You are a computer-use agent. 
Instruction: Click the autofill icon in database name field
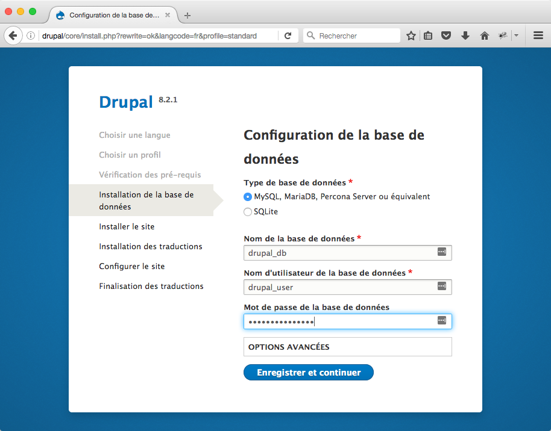pyautogui.click(x=442, y=252)
